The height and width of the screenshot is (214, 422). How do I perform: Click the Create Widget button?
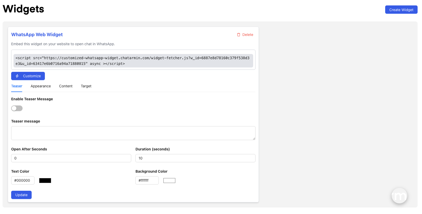(401, 10)
